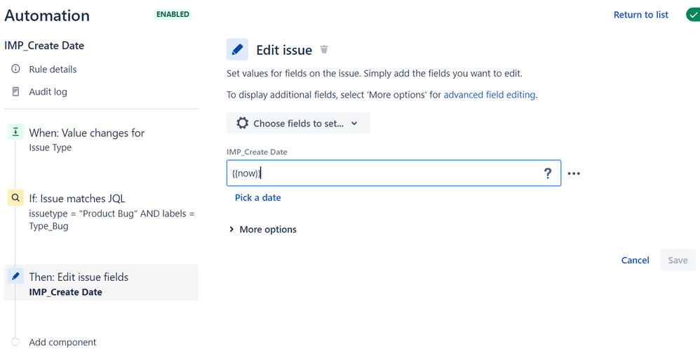The image size is (700, 349).
Task: Open the Choose fields to set dropdown
Action: pyautogui.click(x=298, y=124)
